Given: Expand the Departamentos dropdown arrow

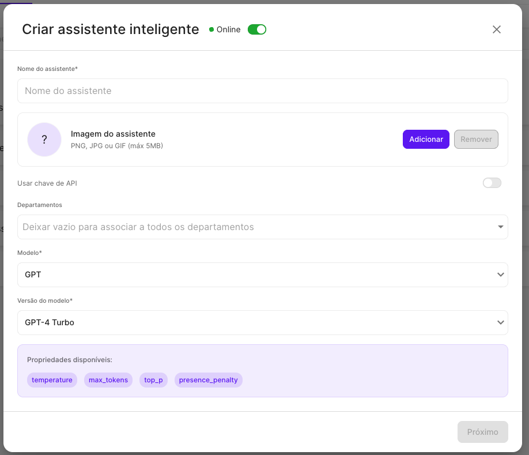Looking at the screenshot, I should tap(500, 227).
